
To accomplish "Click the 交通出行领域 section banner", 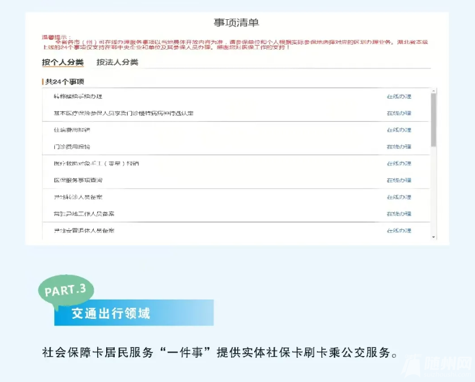I will tap(134, 313).
